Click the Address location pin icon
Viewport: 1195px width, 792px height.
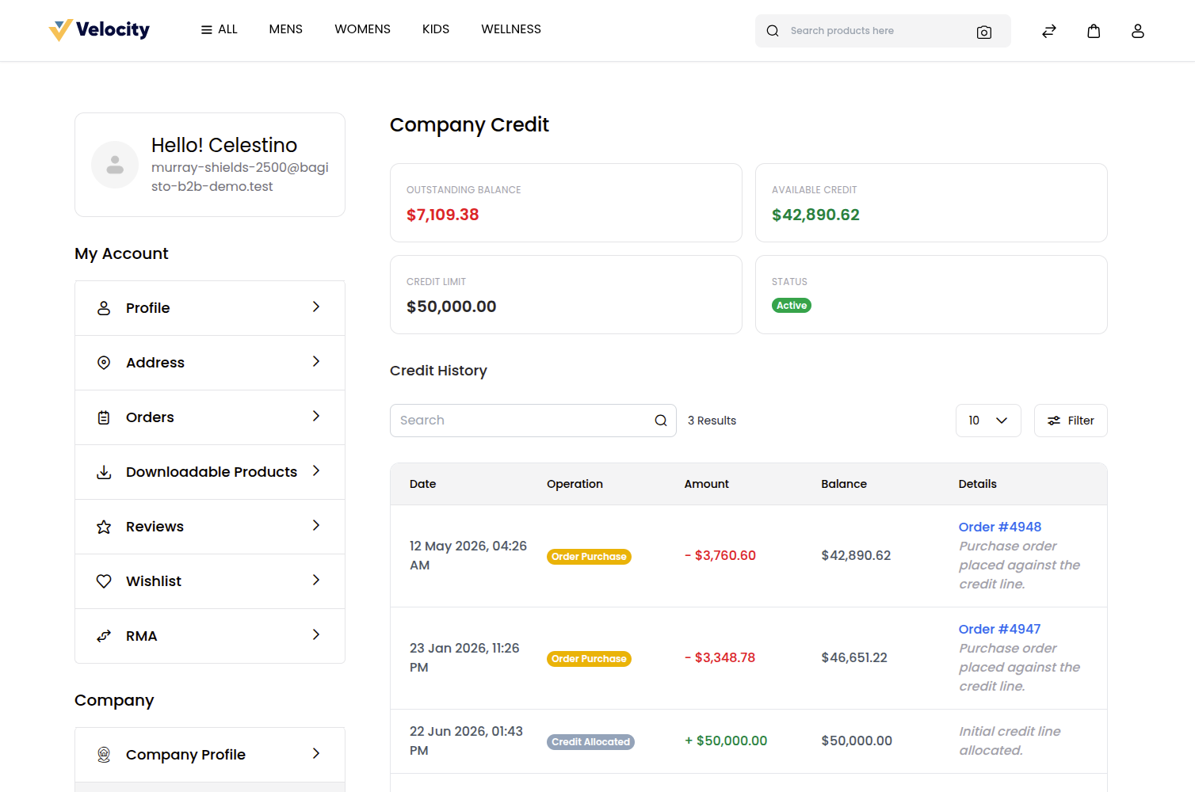(104, 363)
